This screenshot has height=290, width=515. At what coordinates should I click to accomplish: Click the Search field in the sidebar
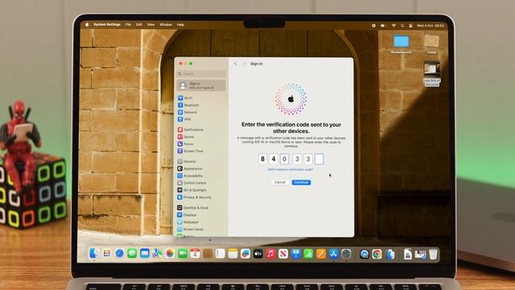coord(201,73)
